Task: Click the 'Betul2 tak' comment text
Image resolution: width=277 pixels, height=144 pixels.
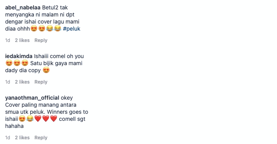Action: click(55, 7)
